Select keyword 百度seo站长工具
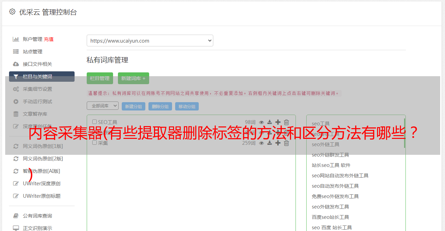Viewport: 445px width, 231px height. pos(330,217)
